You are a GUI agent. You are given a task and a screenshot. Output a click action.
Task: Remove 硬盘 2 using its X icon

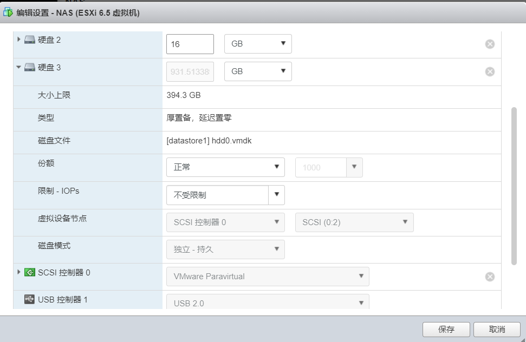(490, 44)
